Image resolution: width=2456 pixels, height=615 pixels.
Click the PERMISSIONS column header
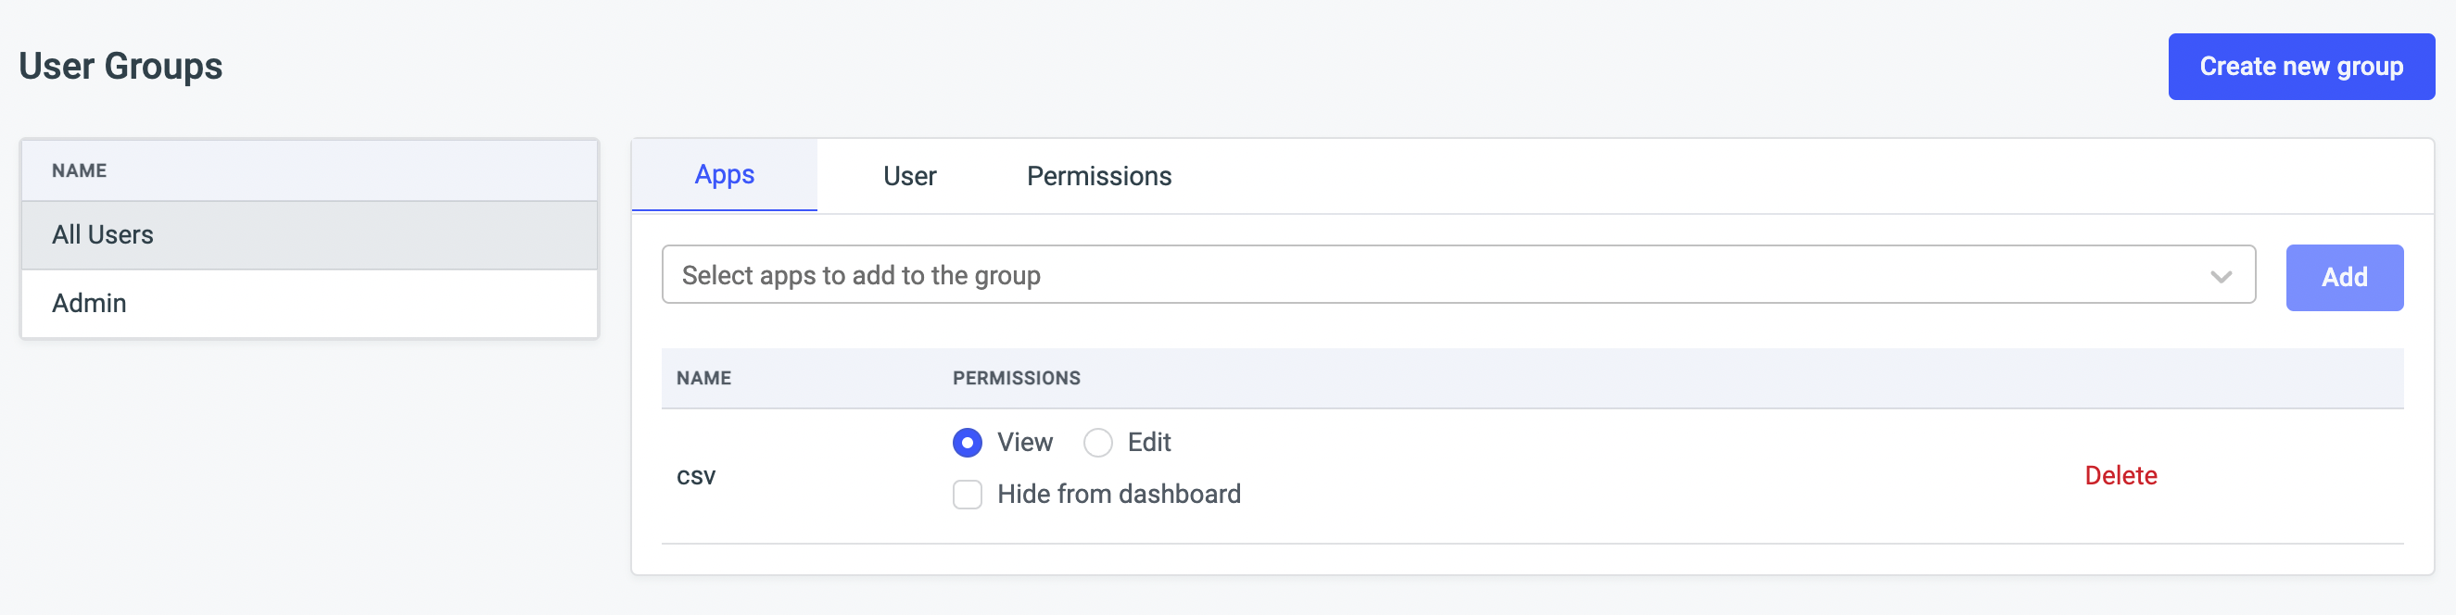click(1016, 379)
